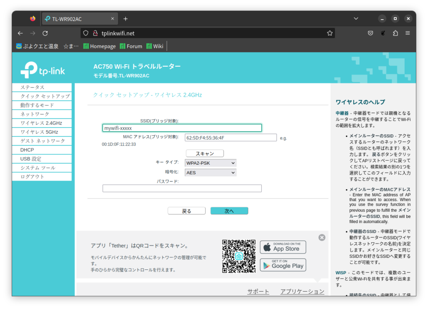Open a new browser tab
Viewport: 428px width, 309px height.
pos(125,18)
